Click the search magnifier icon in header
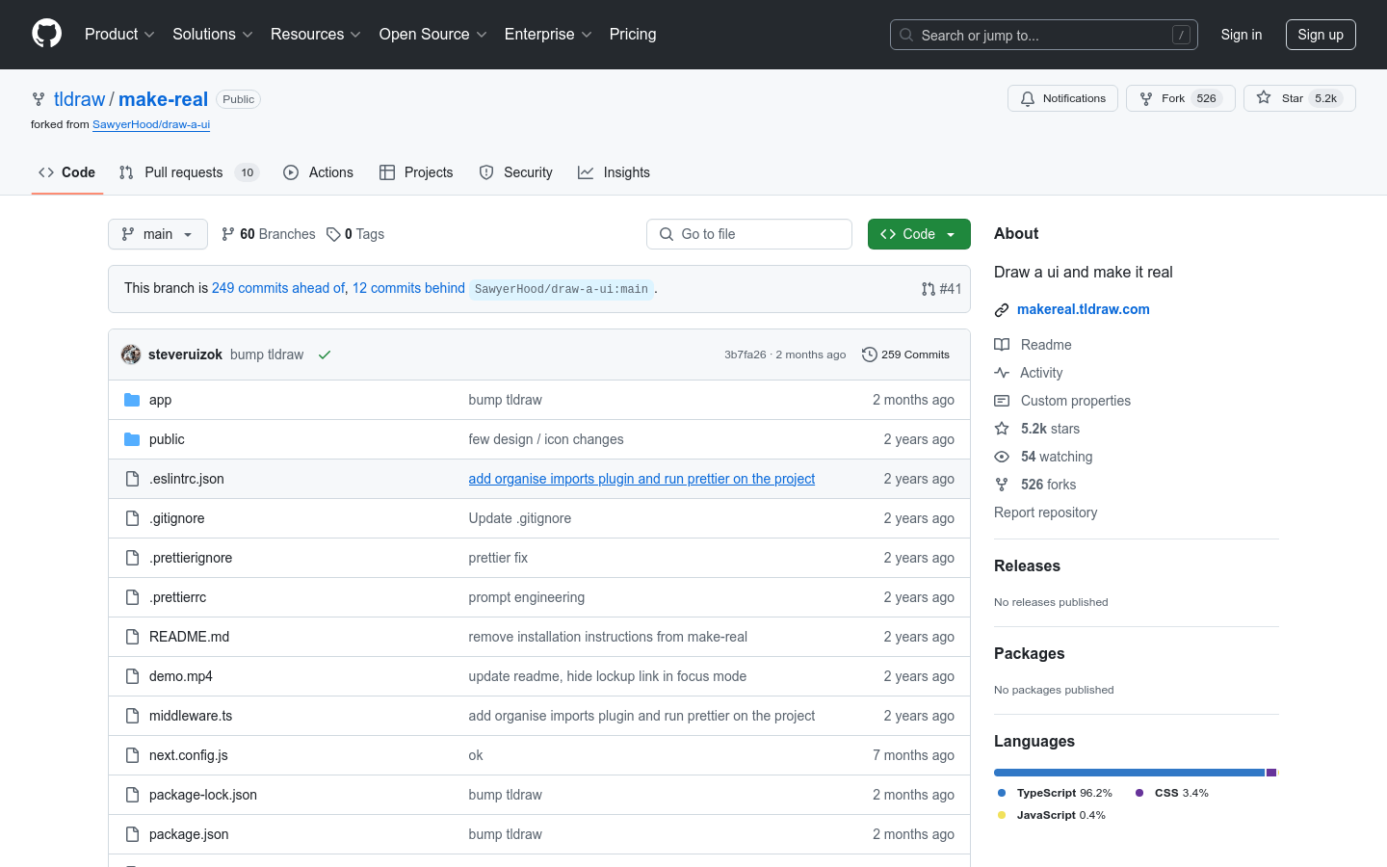Screen dimensions: 1387x867 coord(906,35)
